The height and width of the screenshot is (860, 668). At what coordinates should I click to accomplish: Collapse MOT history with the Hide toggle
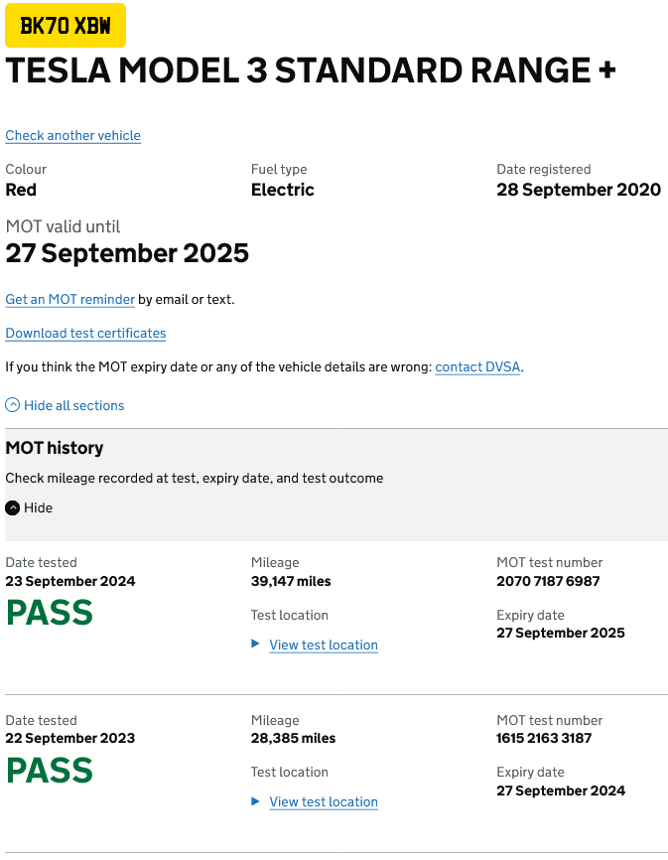pos(39,507)
